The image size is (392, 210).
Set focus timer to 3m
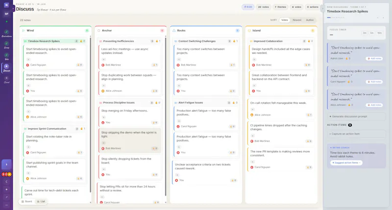[x=365, y=33]
